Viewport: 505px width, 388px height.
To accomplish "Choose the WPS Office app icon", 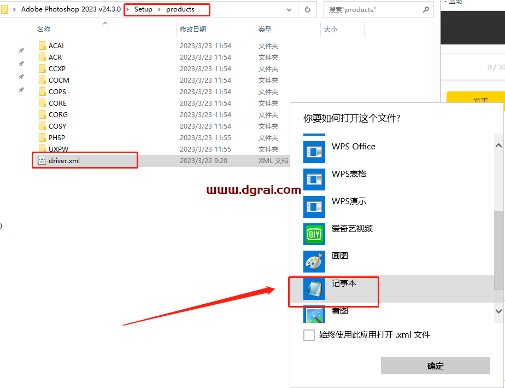I will pyautogui.click(x=314, y=152).
